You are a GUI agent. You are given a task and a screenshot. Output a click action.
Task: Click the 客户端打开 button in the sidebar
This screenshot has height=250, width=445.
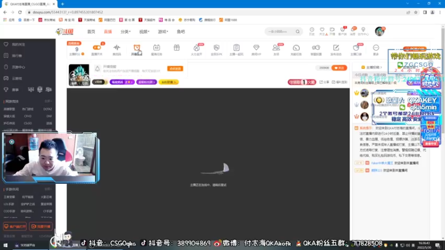[15, 227]
